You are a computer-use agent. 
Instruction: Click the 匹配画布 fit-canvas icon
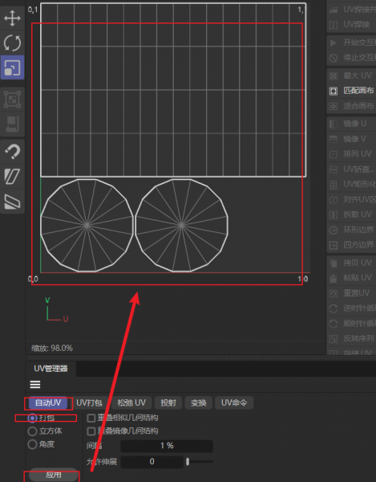click(x=334, y=91)
